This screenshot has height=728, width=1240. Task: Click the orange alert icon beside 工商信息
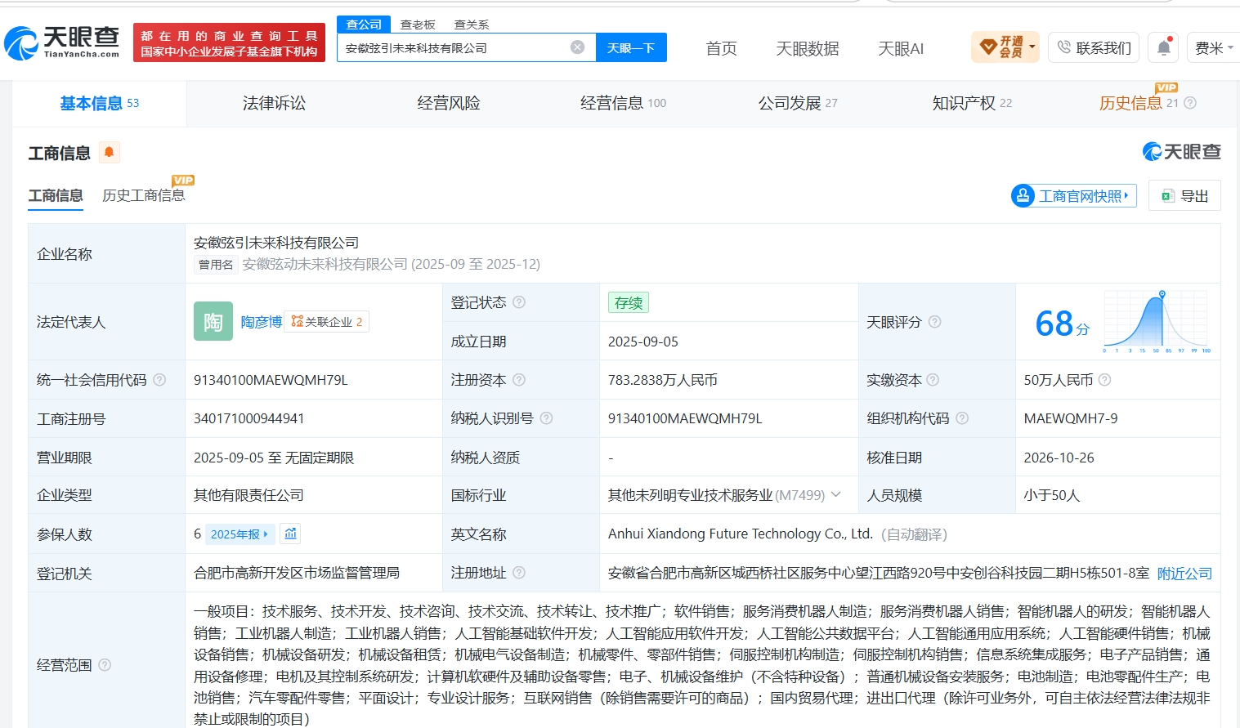pos(109,153)
